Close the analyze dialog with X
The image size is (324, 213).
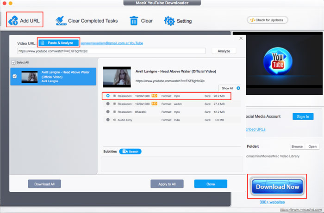coord(241,38)
